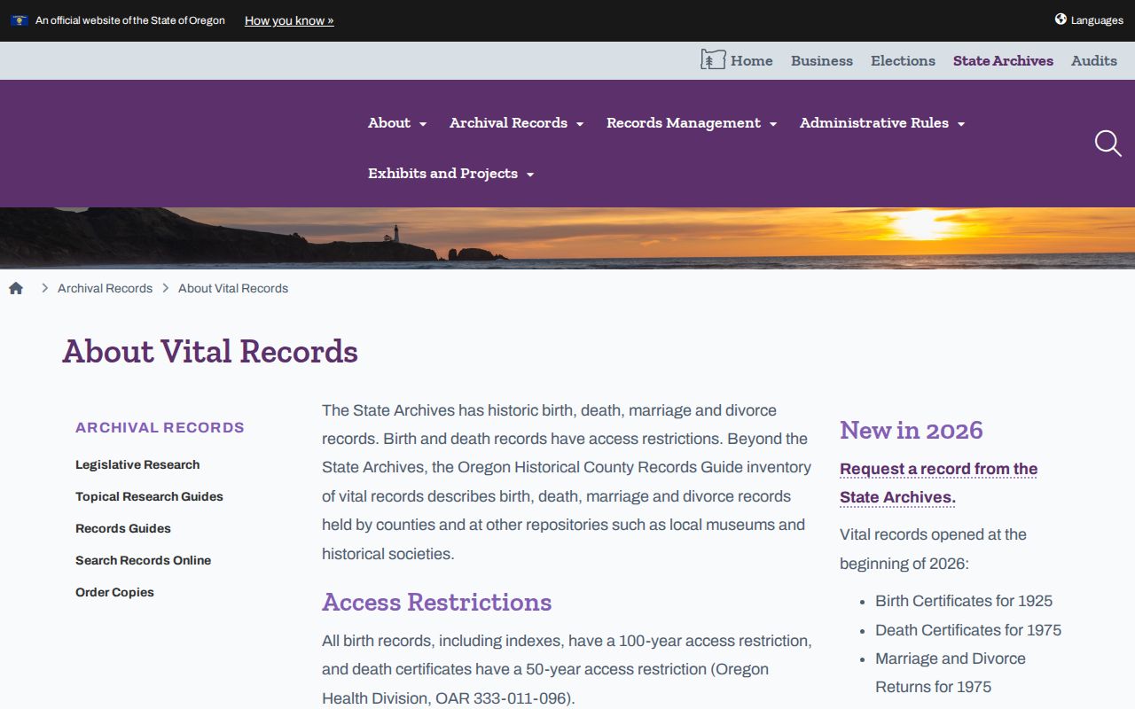This screenshot has height=709, width=1135.
Task: Click Order Copies in the sidebar
Action: [114, 592]
